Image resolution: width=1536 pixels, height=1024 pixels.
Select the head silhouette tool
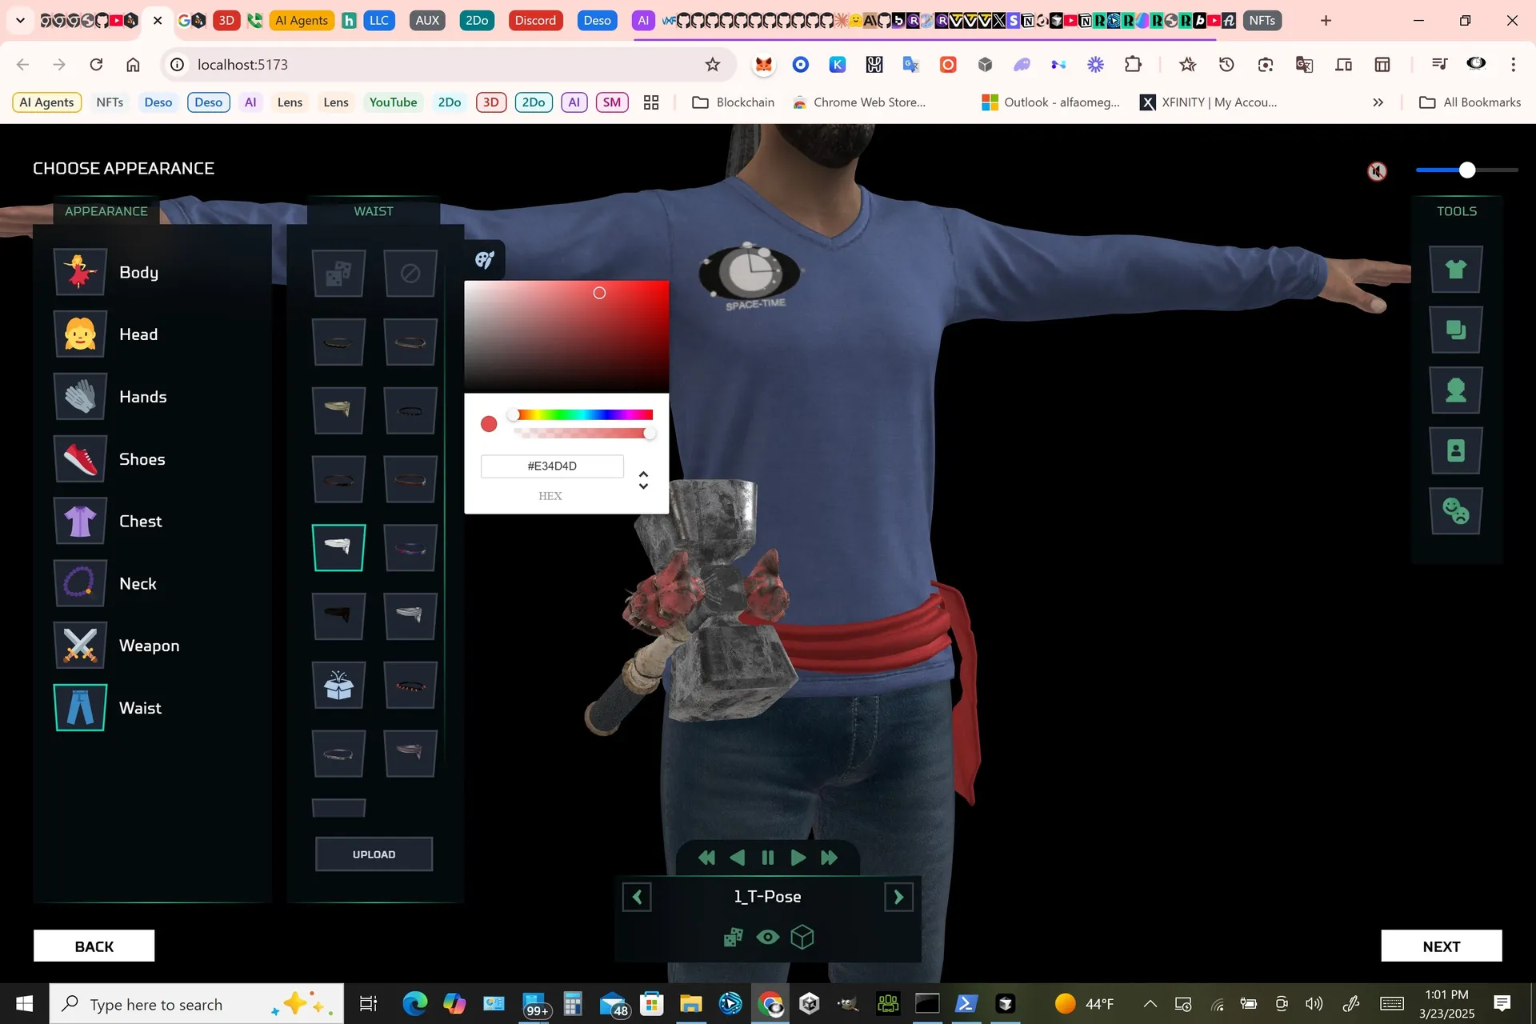1456,390
